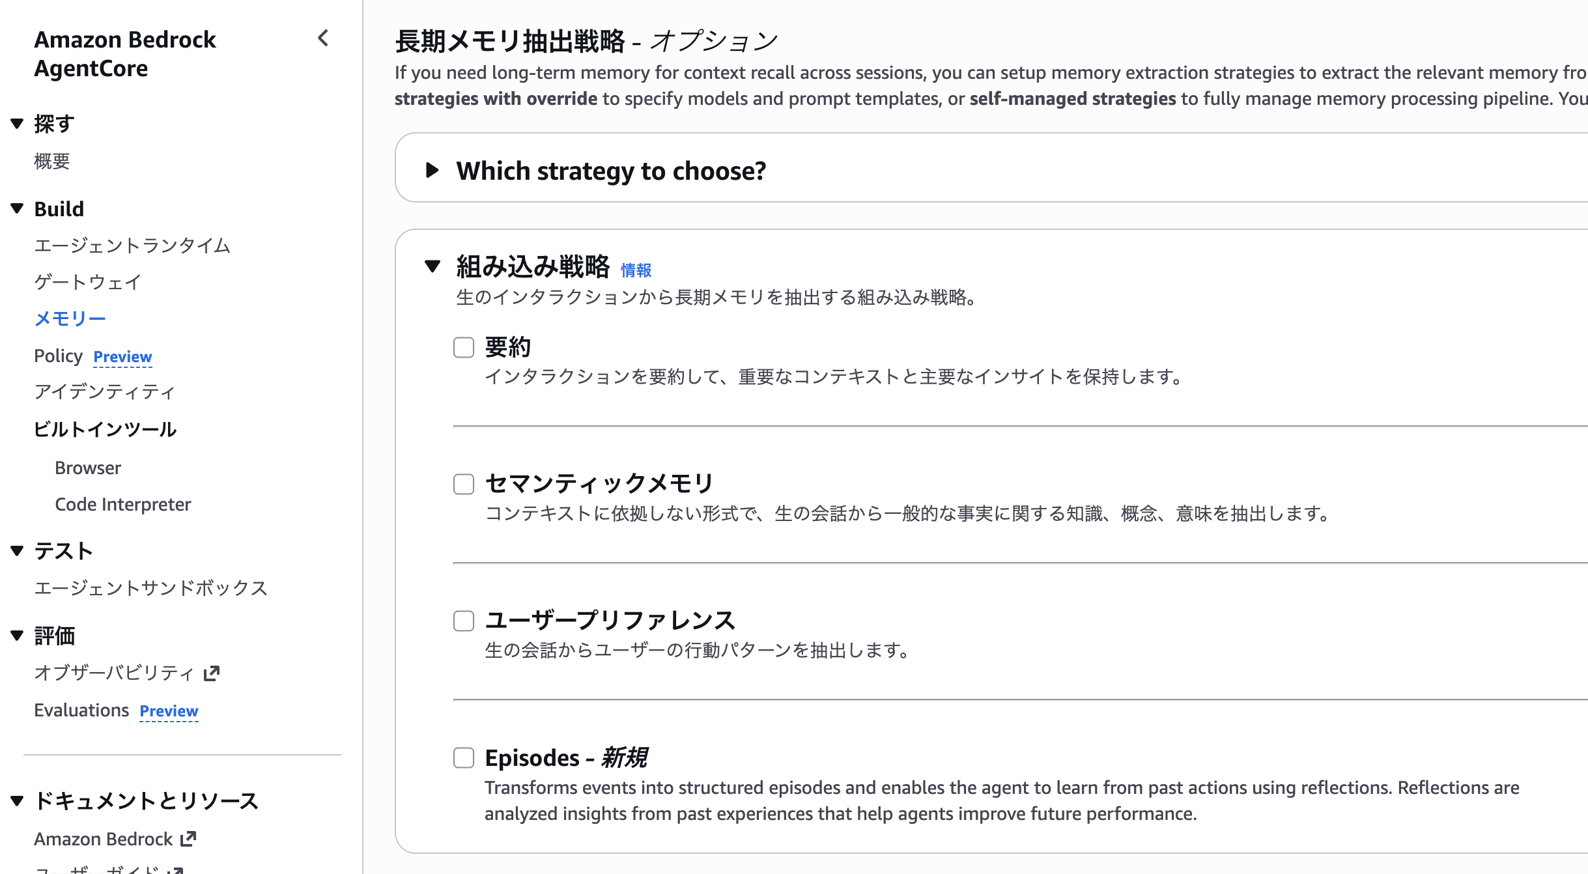Click the external link icon beside Amazon Bedrock
1588x874 pixels.
tap(188, 839)
